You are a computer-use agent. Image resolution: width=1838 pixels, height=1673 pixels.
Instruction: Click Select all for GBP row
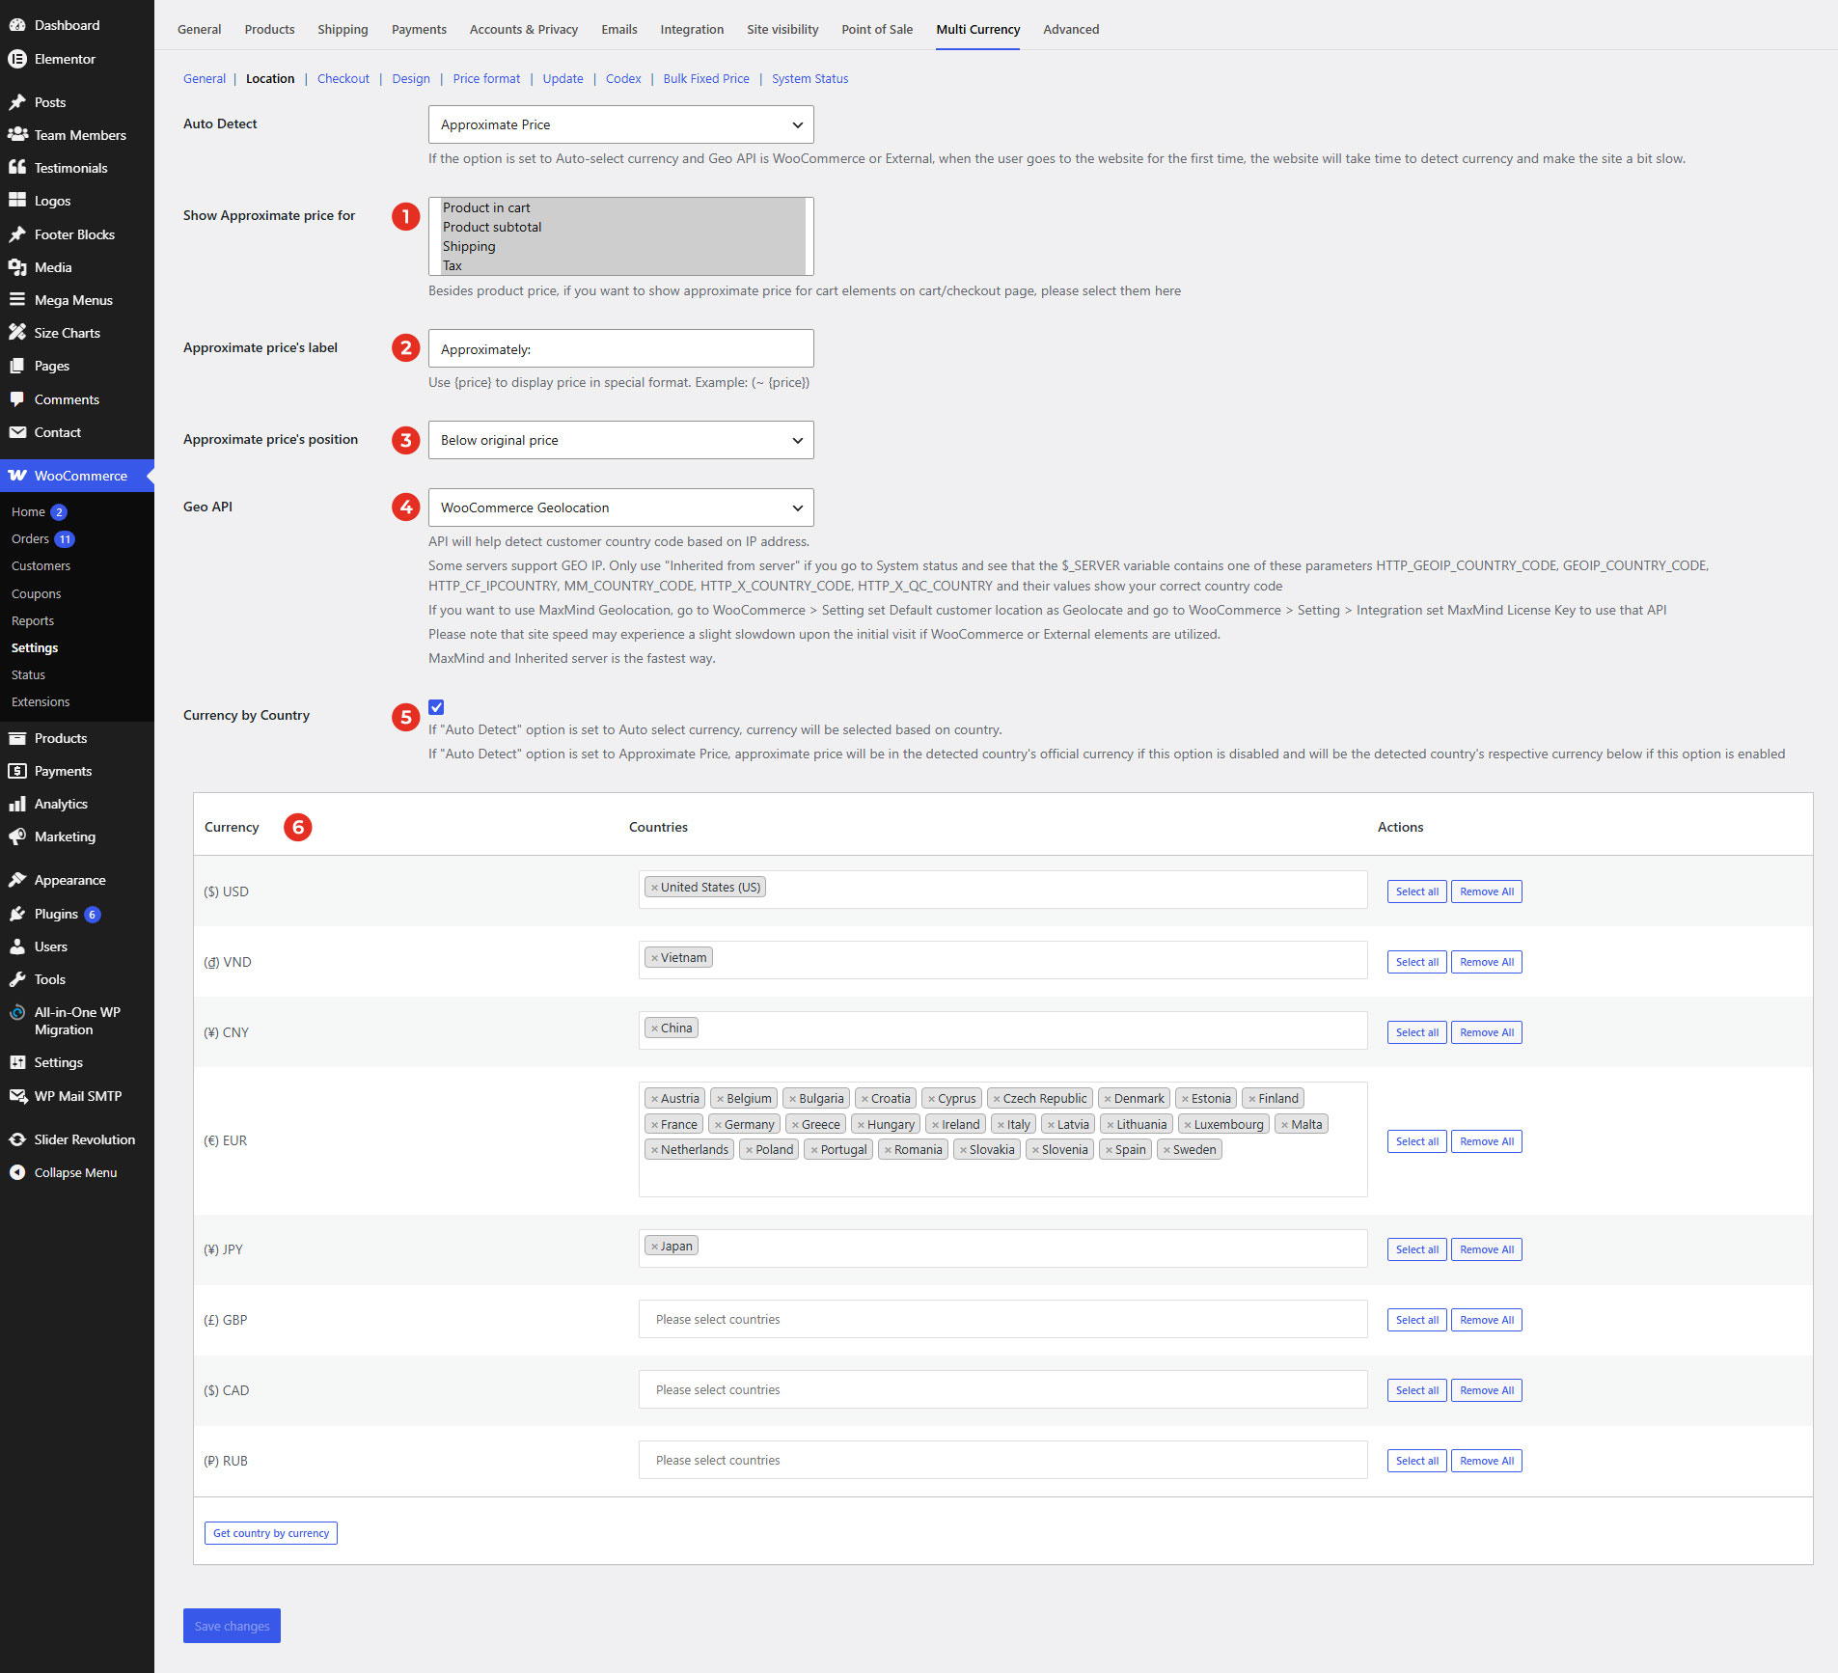1416,1320
